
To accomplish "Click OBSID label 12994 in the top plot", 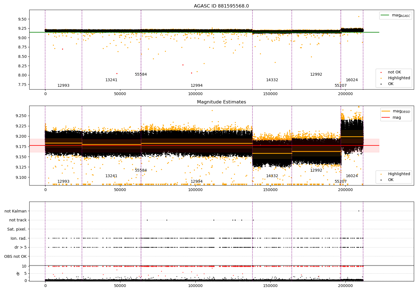I will click(196, 86).
